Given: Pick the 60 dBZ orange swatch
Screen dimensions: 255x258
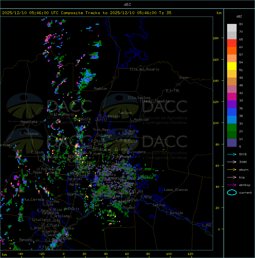Looking at the screenshot, I should pyautogui.click(x=232, y=51).
